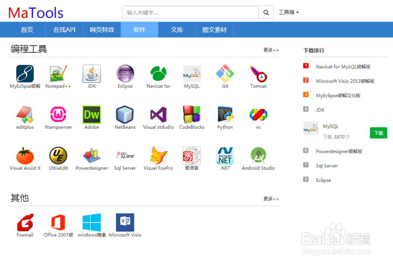The width and height of the screenshot is (393, 265).
Task: Select the Visual Assist X tomato icon
Action: tap(25, 156)
